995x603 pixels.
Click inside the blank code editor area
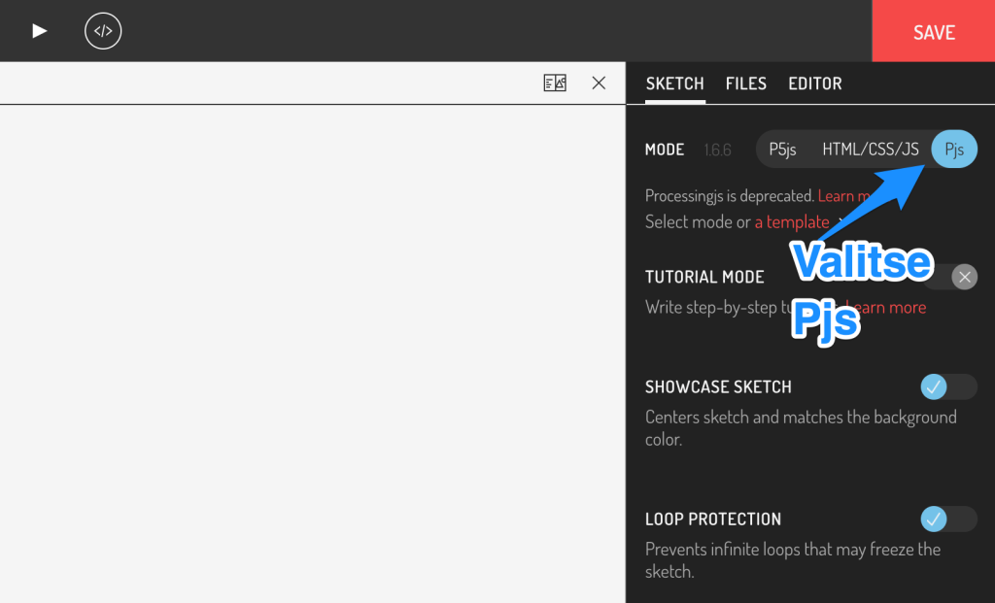(x=311, y=350)
